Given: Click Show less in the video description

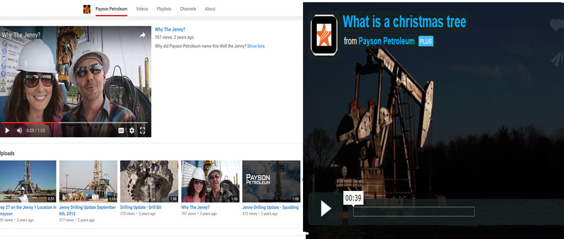Looking at the screenshot, I should coord(256,46).
